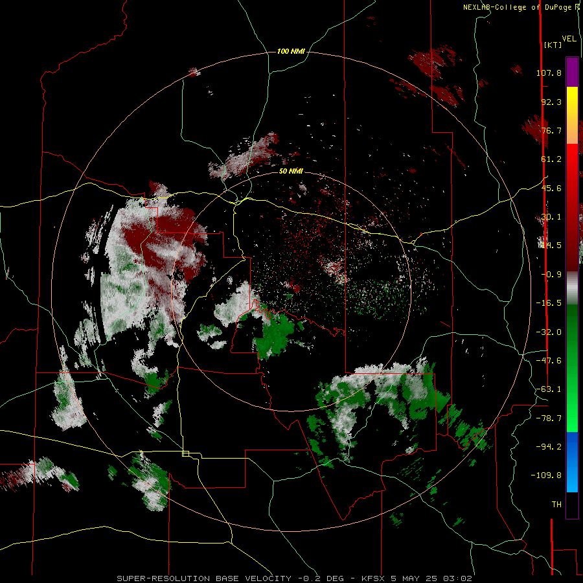Select the -78.7 velocity scale label

(x=549, y=418)
